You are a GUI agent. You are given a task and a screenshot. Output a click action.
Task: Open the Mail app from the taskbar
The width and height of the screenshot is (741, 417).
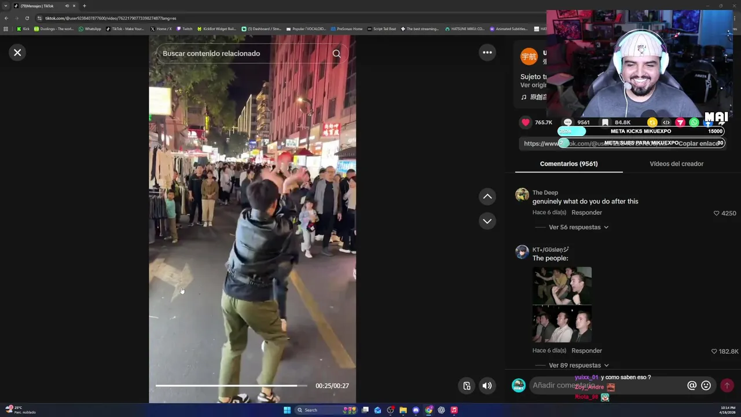point(377,410)
